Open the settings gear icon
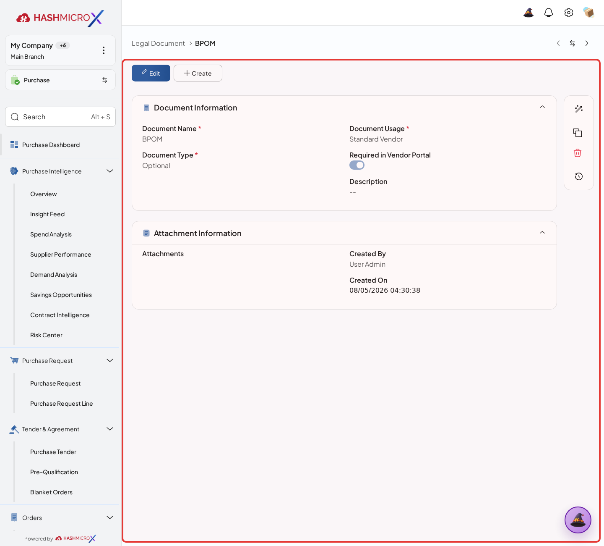This screenshot has height=546, width=604. (x=569, y=13)
